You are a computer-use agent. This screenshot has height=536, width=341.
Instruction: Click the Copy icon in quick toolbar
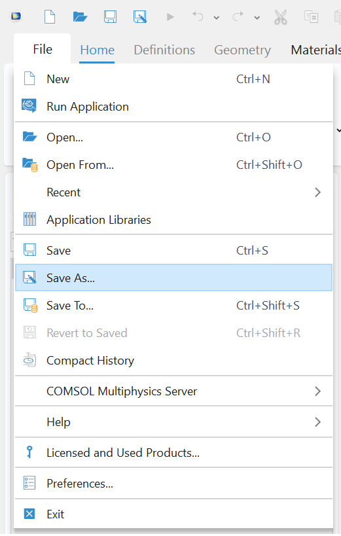(x=312, y=17)
